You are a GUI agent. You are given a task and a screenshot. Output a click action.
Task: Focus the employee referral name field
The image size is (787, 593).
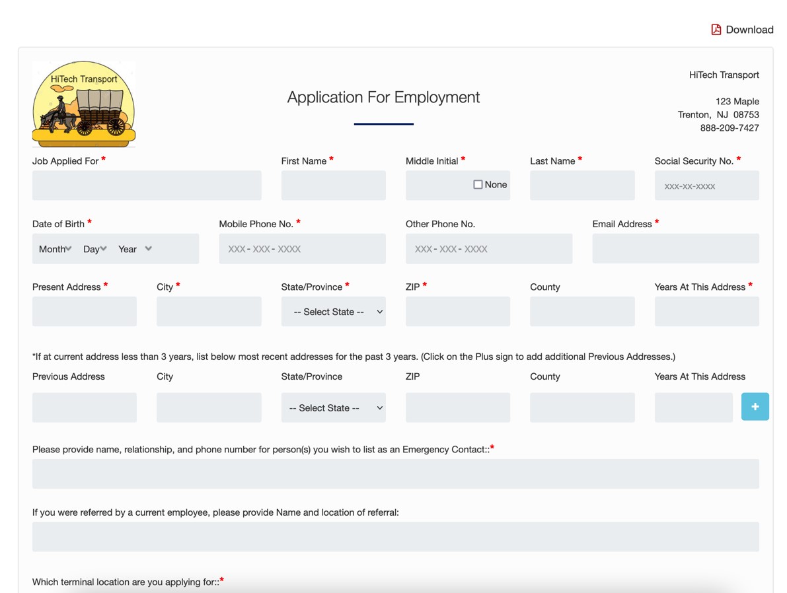(x=395, y=537)
